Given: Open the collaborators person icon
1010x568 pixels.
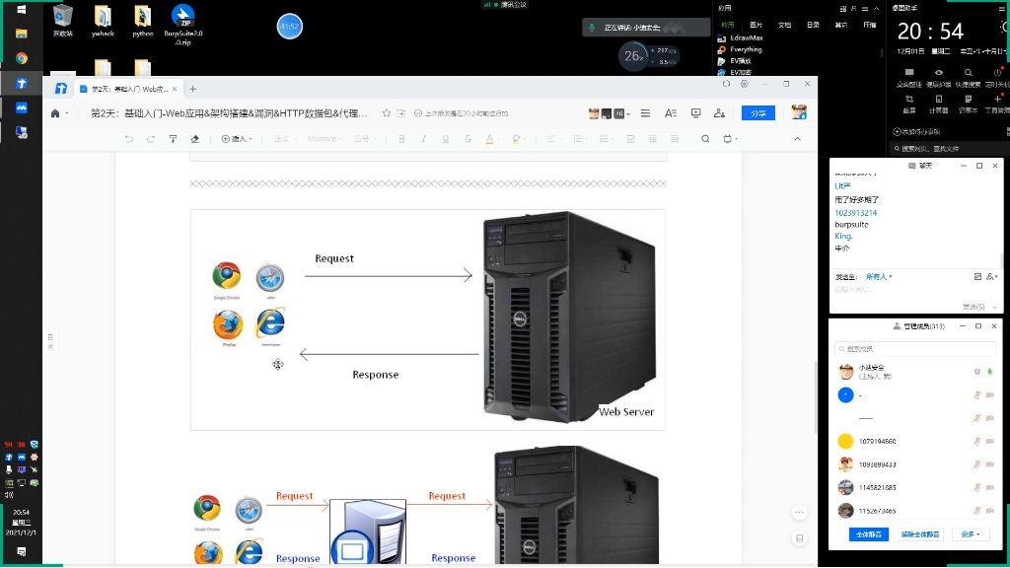Looking at the screenshot, I should click(719, 113).
